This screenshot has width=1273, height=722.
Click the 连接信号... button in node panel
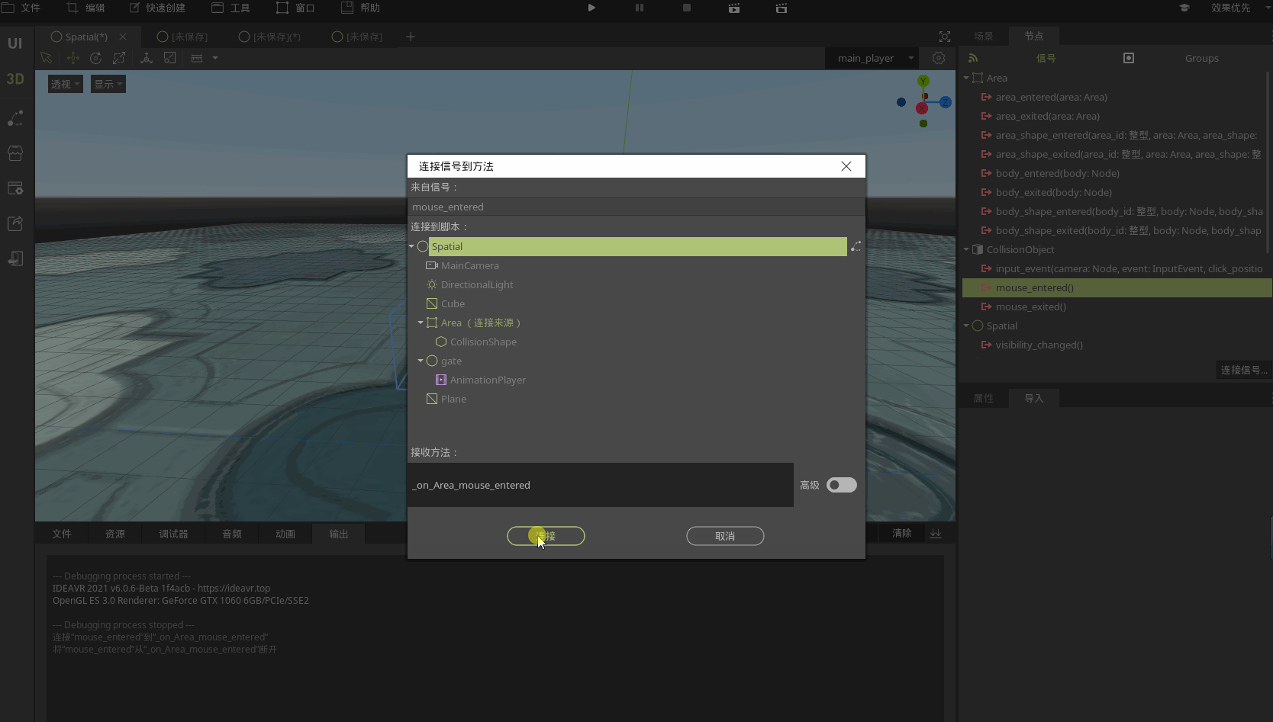1244,370
